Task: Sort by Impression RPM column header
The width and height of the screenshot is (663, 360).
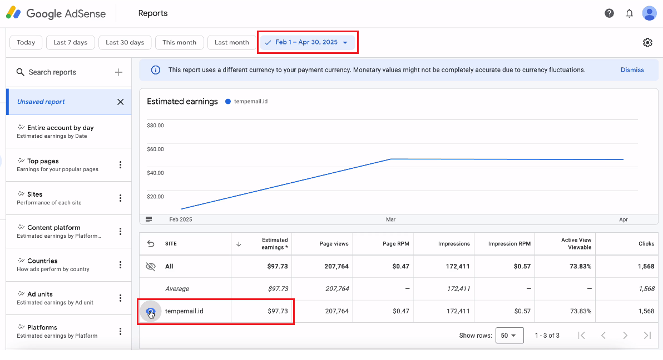Action: click(x=509, y=244)
